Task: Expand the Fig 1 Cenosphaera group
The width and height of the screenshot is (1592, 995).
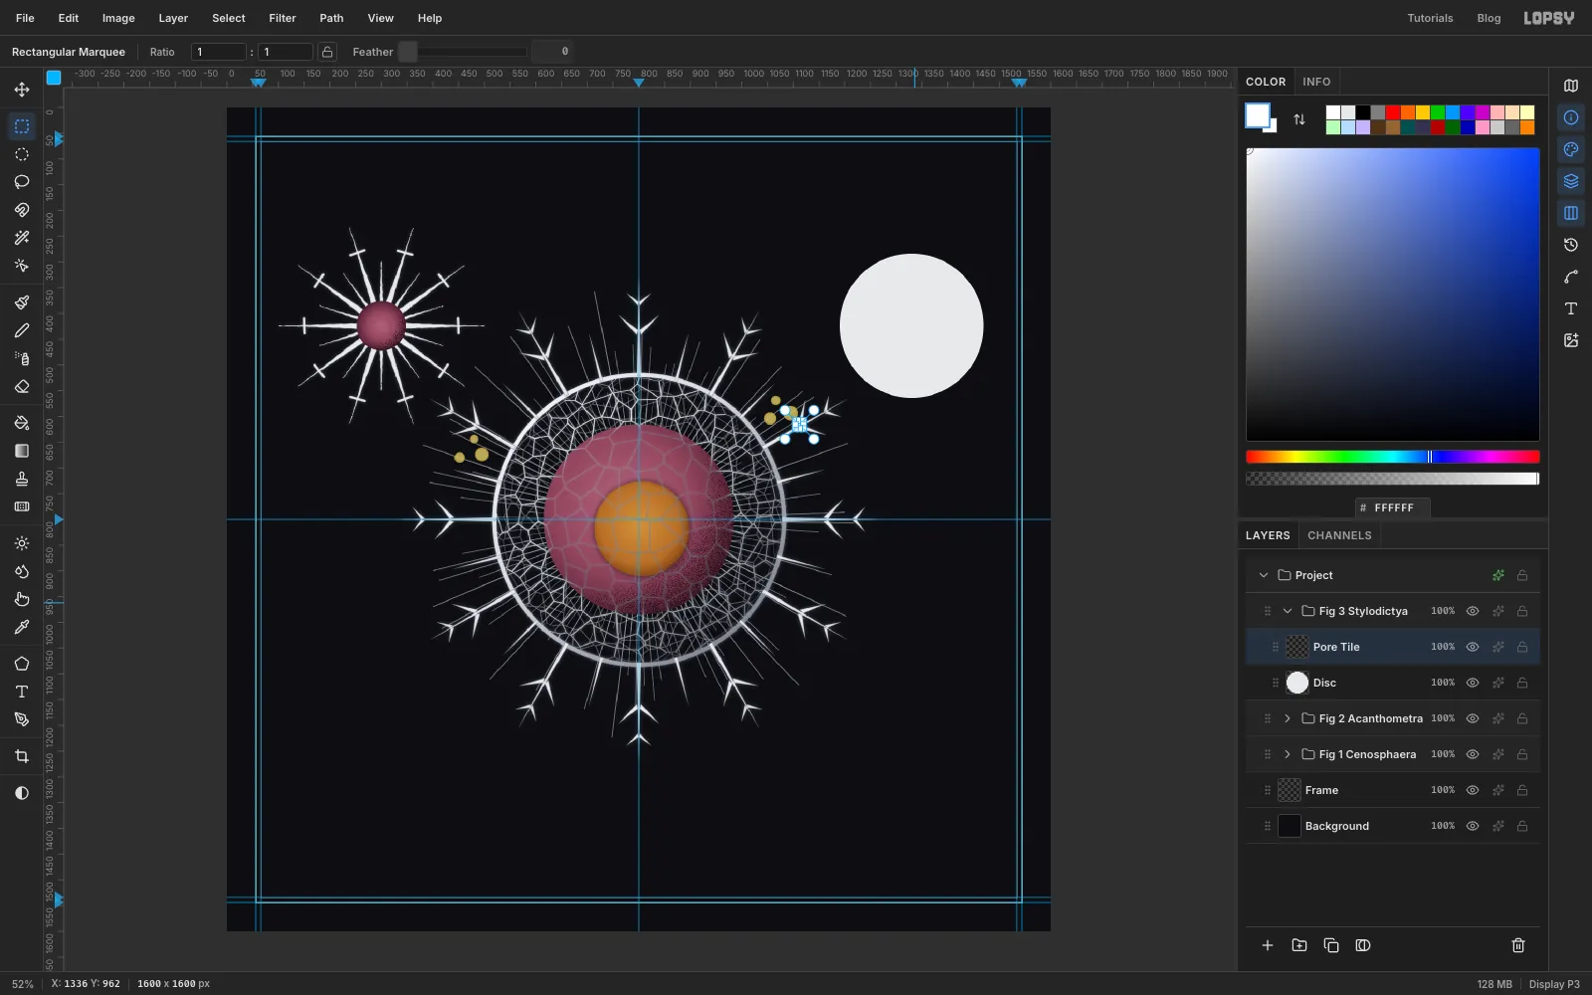Action: 1288,754
